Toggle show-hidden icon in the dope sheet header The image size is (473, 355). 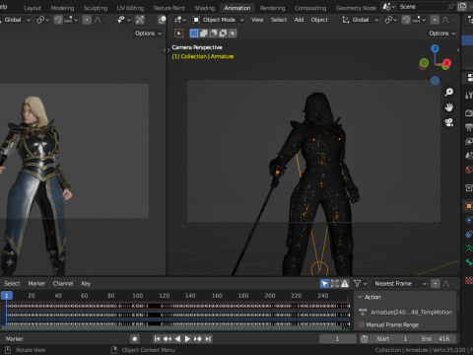coord(335,283)
